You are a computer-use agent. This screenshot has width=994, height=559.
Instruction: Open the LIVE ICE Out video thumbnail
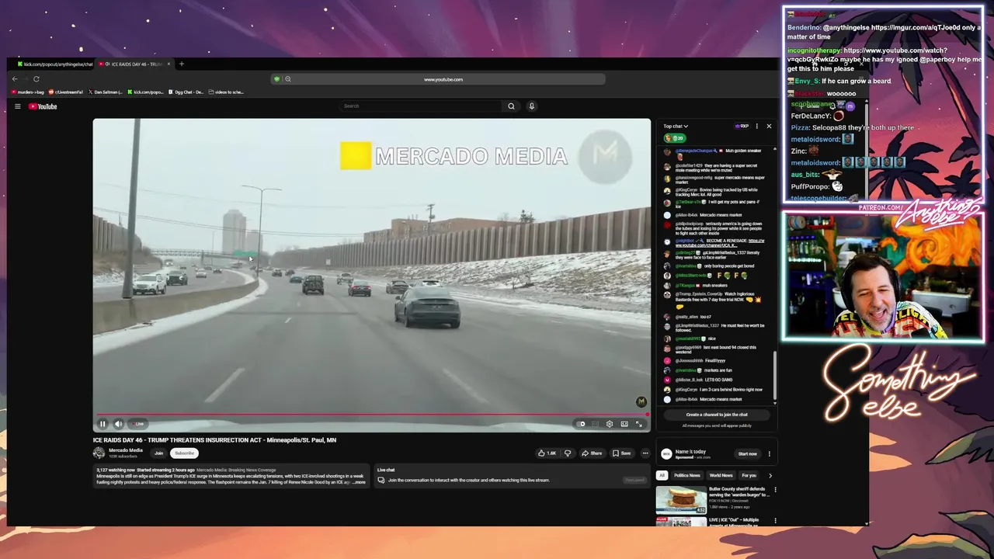(x=681, y=522)
